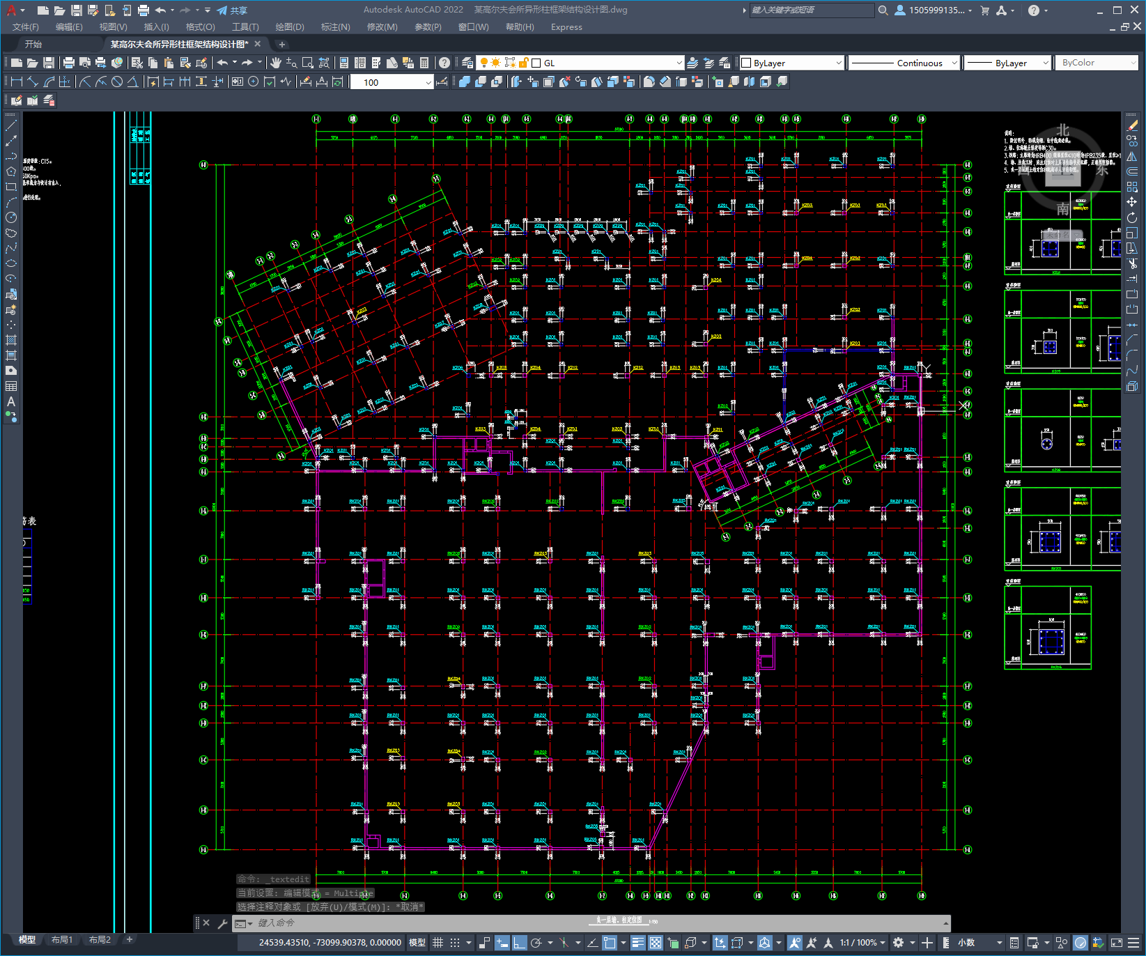Click the 模型 model space button in the status bar
The height and width of the screenshot is (956, 1146).
[x=417, y=943]
